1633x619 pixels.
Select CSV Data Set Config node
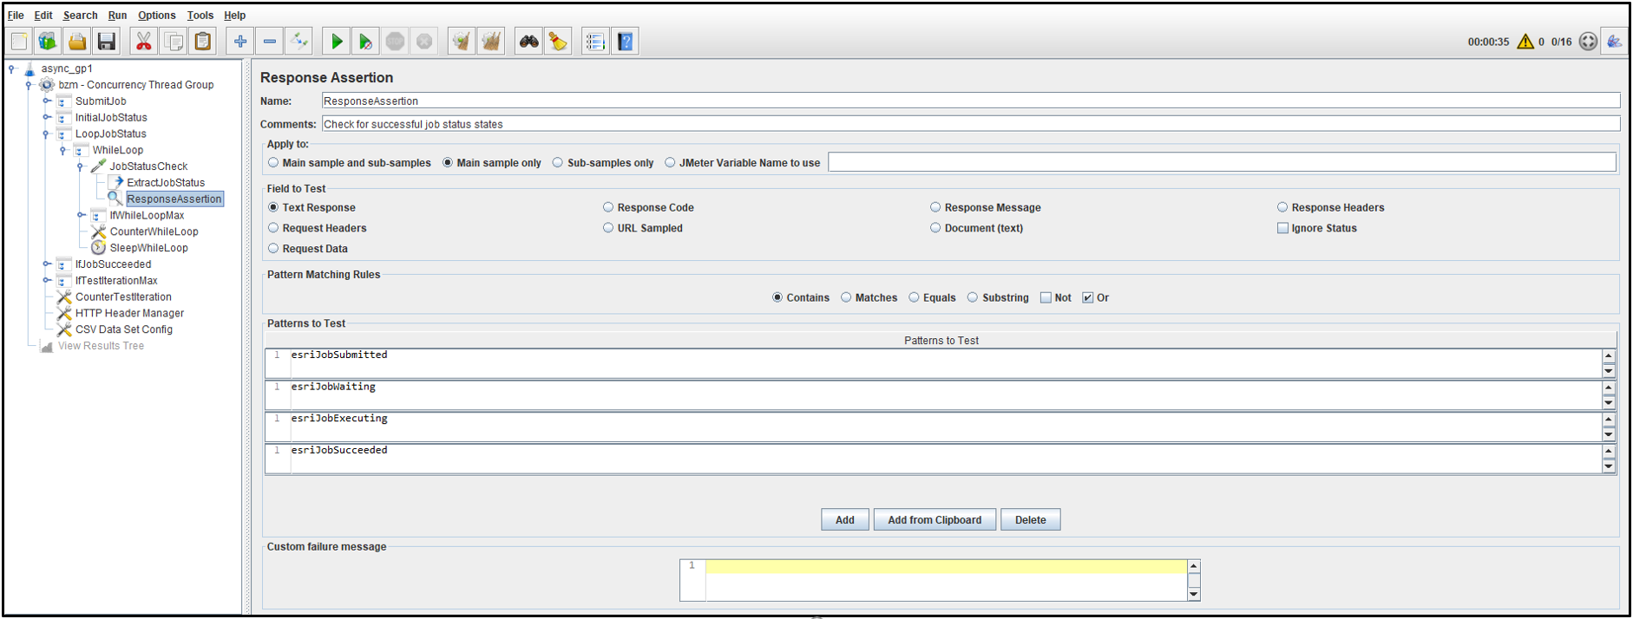[123, 329]
